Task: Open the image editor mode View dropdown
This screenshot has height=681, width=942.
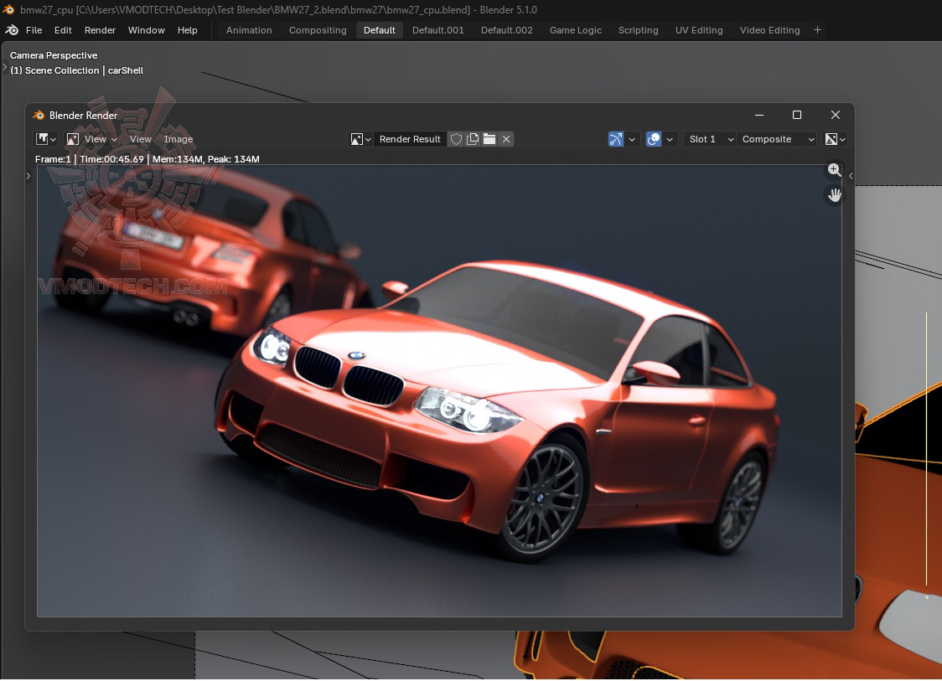Action: (92, 139)
